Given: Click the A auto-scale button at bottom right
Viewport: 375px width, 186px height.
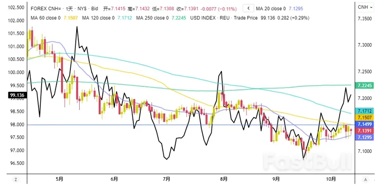Looking at the screenshot, I should pyautogui.click(x=365, y=179).
